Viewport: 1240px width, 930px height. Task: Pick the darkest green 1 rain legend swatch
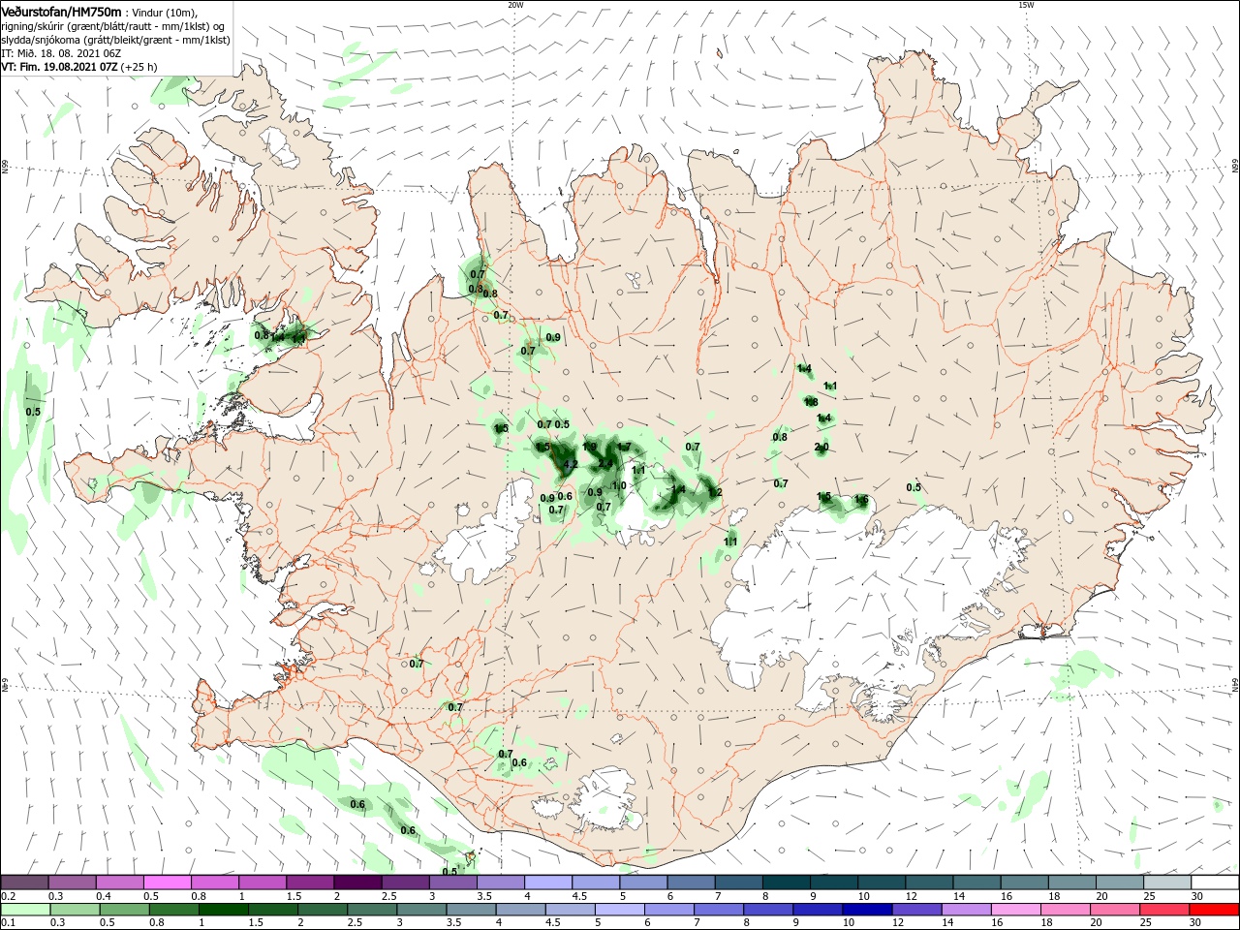pyautogui.click(x=223, y=909)
